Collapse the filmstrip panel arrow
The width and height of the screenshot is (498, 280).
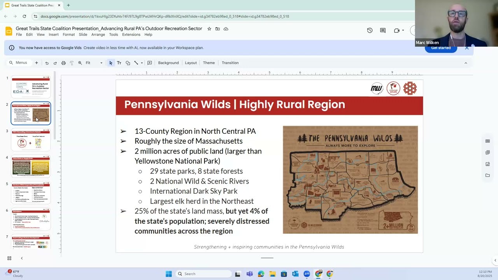[22, 258]
